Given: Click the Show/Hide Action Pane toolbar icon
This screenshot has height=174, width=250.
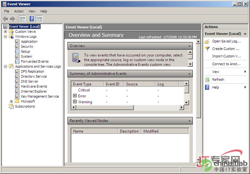Looking at the screenshot, I should pyautogui.click(x=39, y=19).
